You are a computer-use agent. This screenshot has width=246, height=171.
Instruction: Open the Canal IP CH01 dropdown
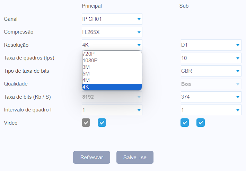(112, 19)
